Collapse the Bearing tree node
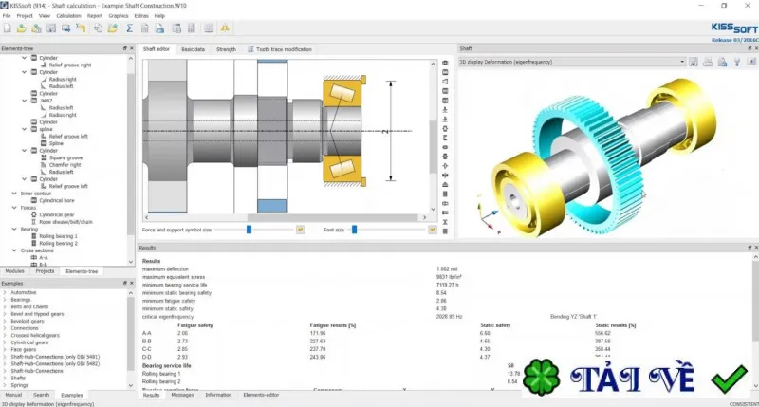Viewport: 759px width, 407px height. (14, 229)
